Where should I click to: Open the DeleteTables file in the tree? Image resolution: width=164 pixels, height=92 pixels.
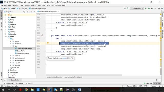click(x=21, y=51)
